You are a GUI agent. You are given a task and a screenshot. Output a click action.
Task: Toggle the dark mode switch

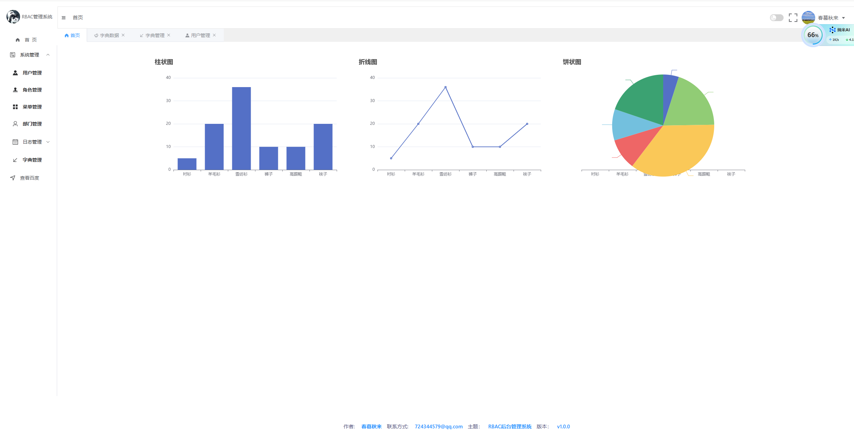tap(776, 18)
